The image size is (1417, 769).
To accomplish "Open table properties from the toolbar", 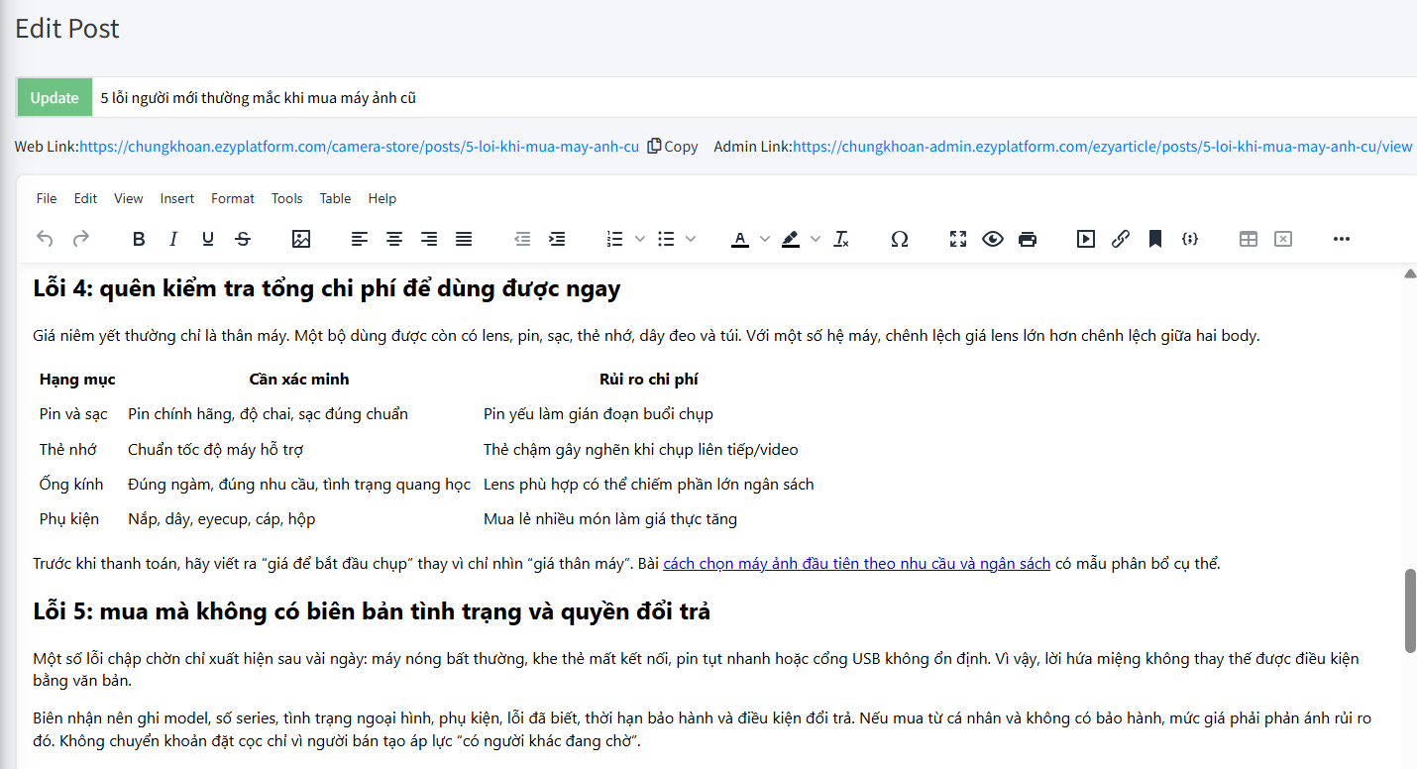I will pos(1249,239).
